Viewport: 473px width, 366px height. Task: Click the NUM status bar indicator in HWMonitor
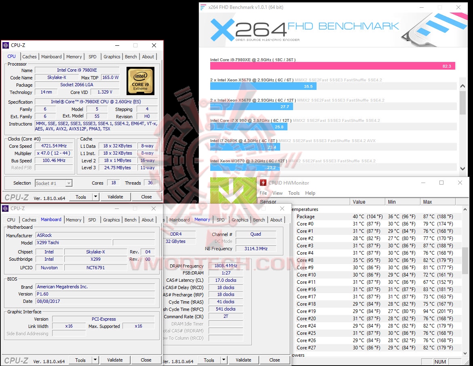coord(440,362)
